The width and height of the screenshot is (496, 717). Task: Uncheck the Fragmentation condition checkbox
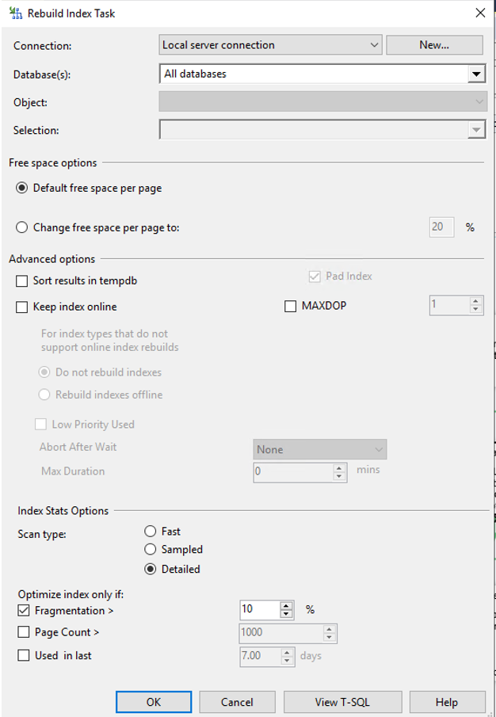[x=24, y=611]
